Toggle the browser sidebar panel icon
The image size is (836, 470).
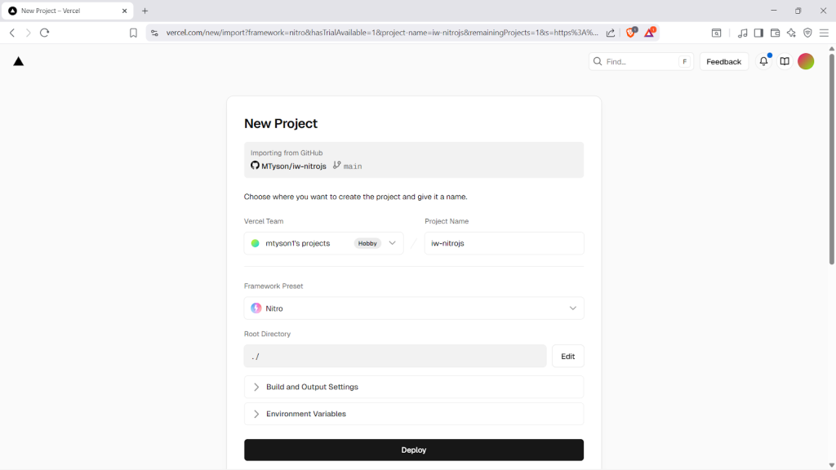(x=758, y=33)
